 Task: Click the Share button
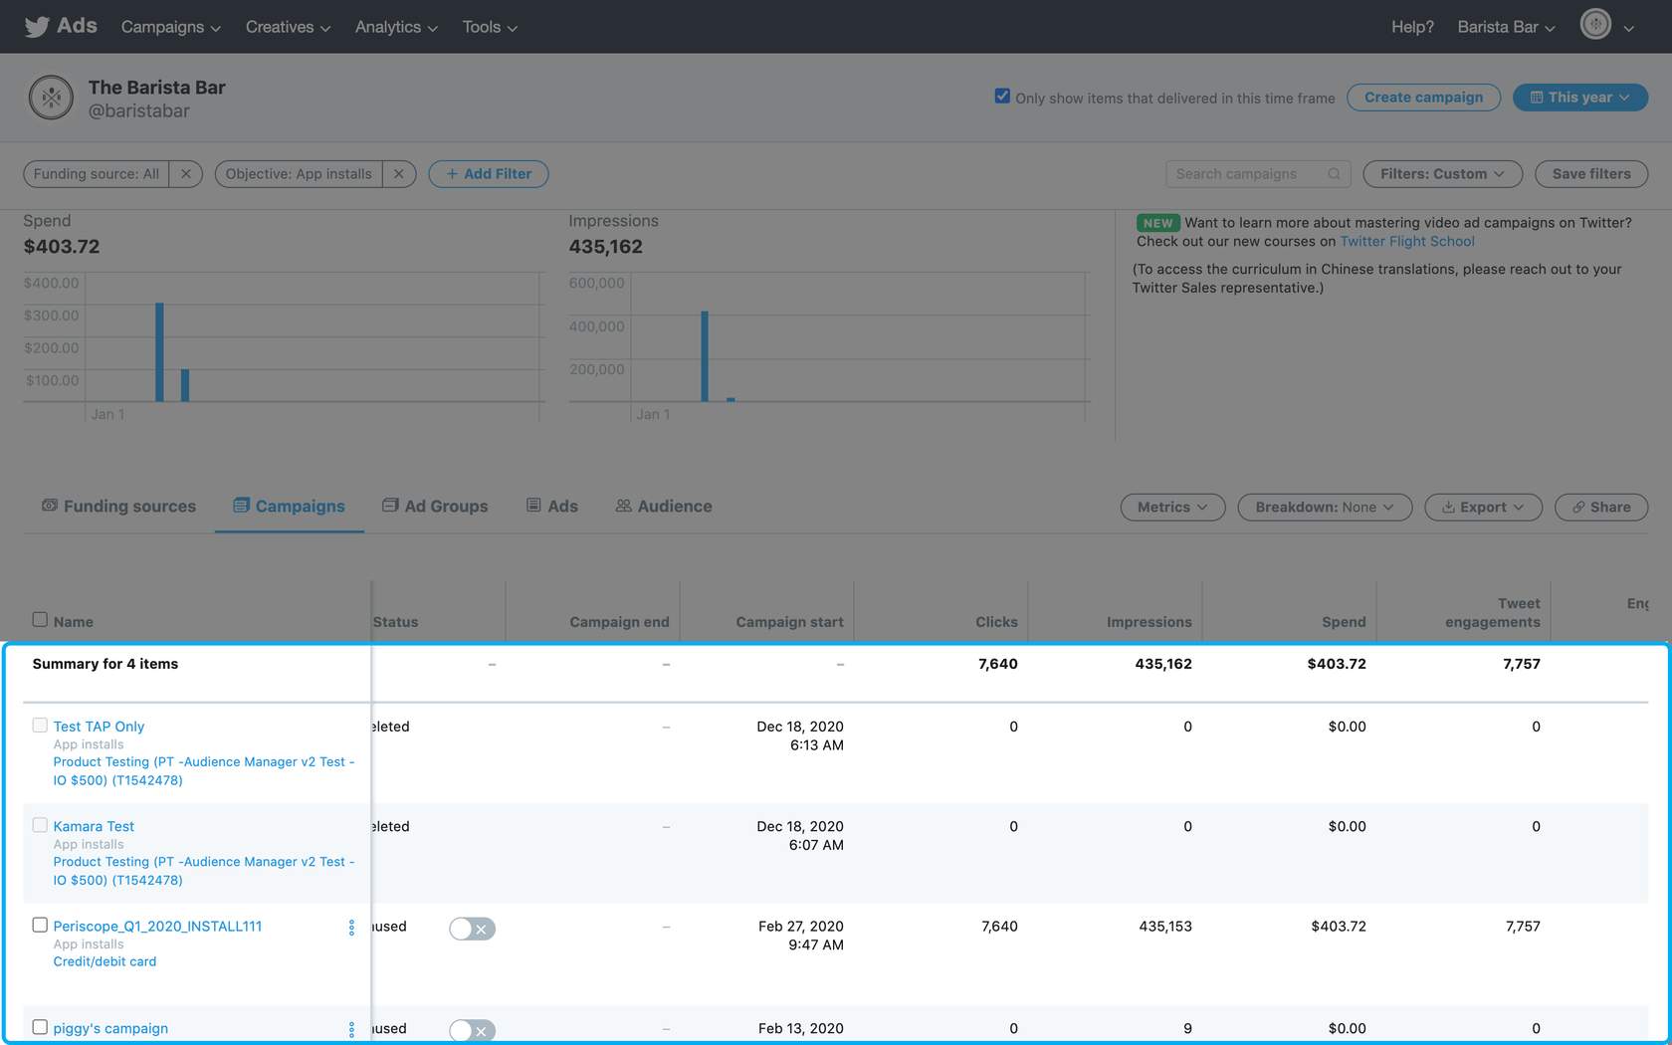pos(1601,508)
